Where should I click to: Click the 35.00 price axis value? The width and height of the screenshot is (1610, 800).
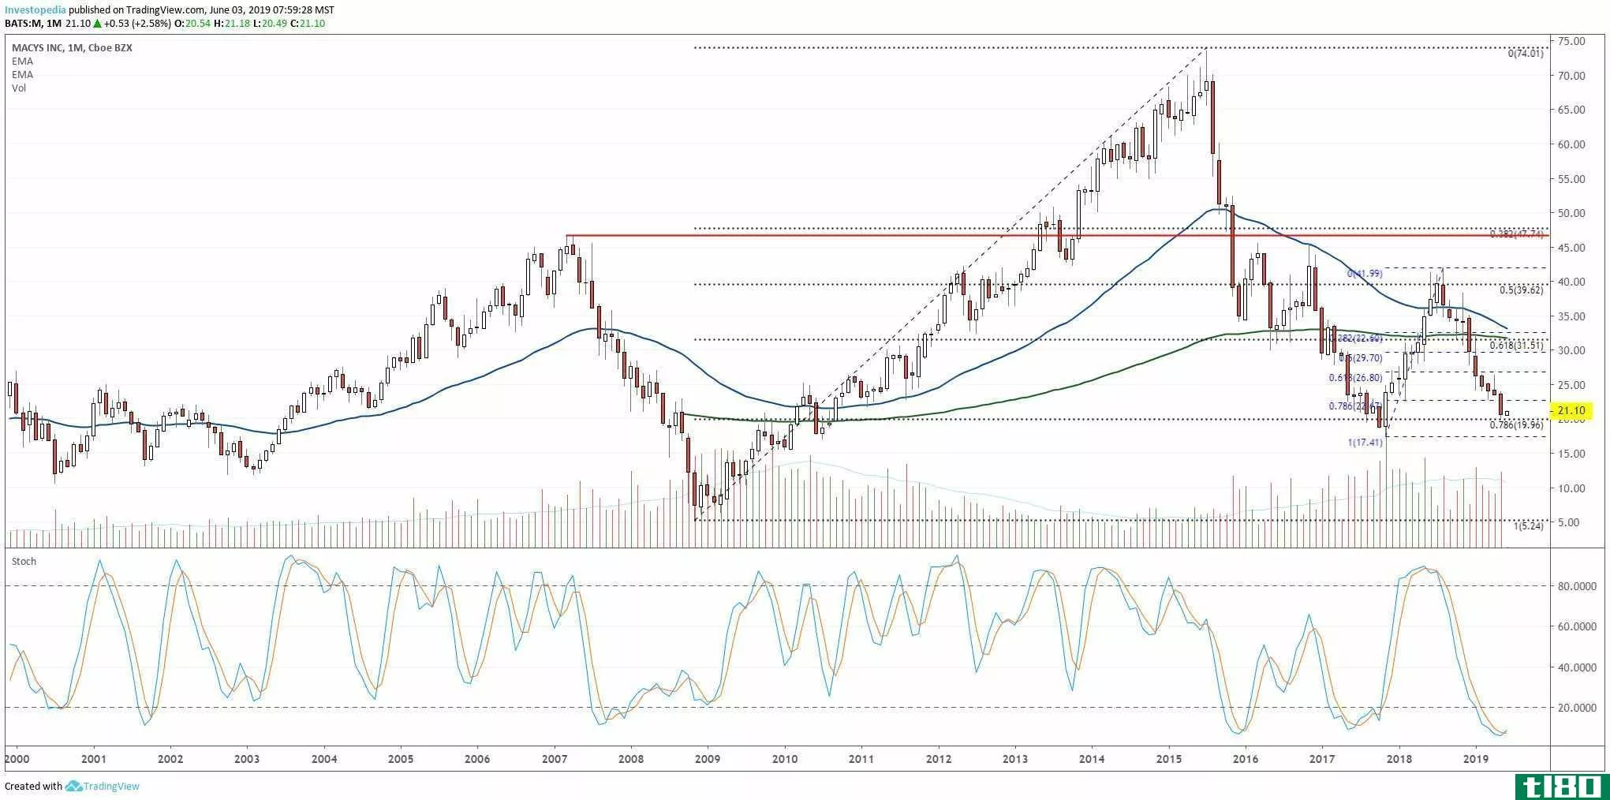coord(1571,316)
